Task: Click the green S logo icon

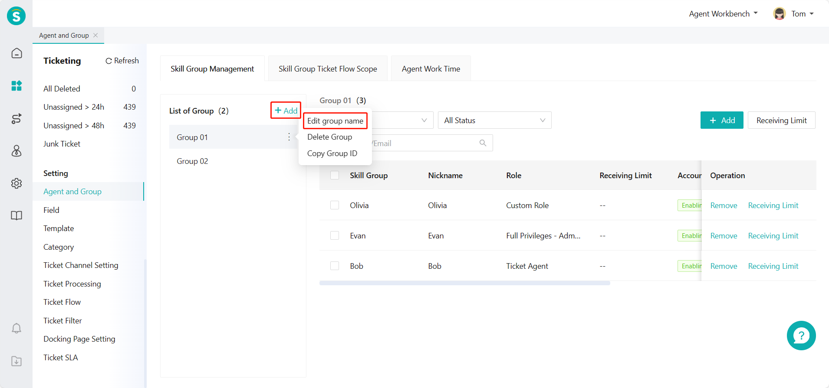Action: click(16, 16)
